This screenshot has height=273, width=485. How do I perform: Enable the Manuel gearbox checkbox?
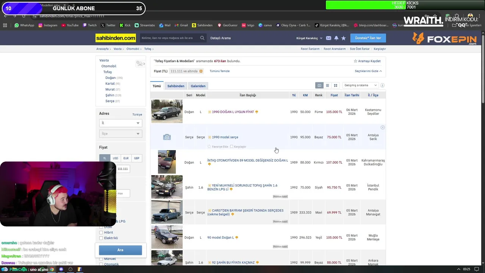click(x=101, y=259)
